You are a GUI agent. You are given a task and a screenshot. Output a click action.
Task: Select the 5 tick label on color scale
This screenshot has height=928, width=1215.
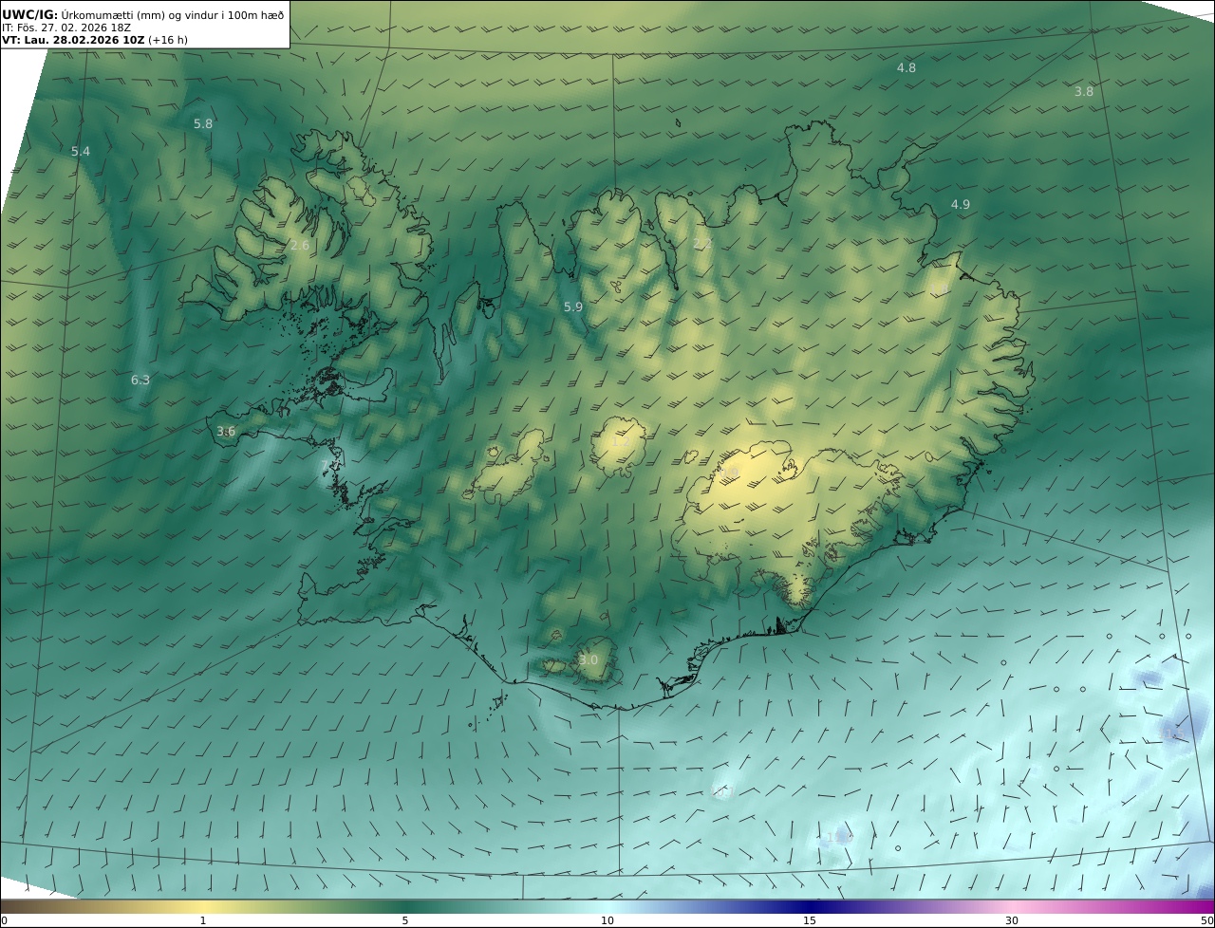tap(405, 920)
